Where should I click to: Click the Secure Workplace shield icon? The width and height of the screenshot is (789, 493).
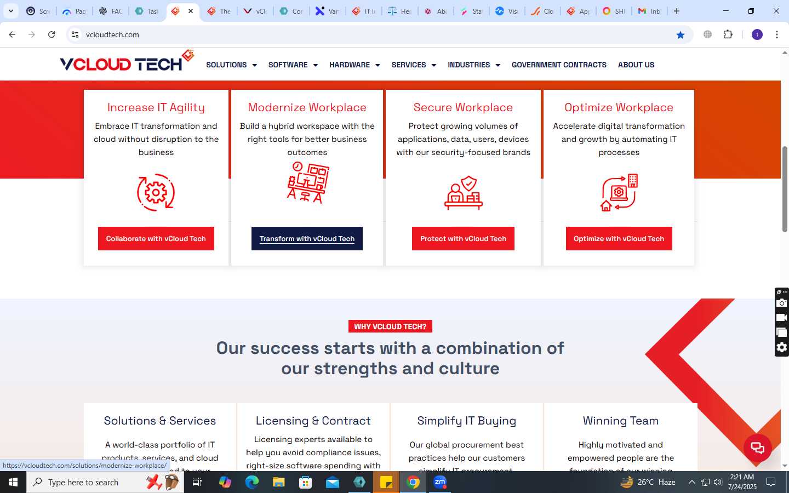coord(464,193)
